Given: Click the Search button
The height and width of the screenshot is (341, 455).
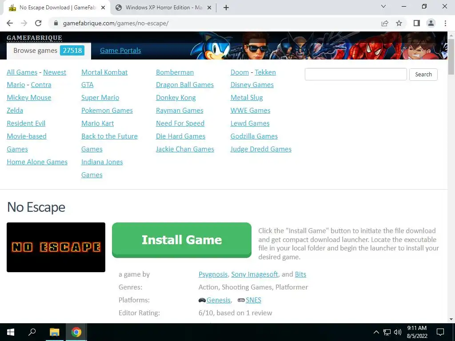Looking at the screenshot, I should tap(423, 74).
